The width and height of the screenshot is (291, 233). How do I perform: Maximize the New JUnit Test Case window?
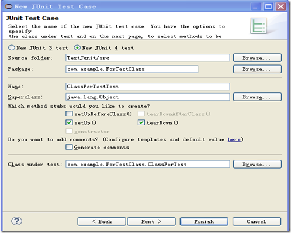point(268,6)
